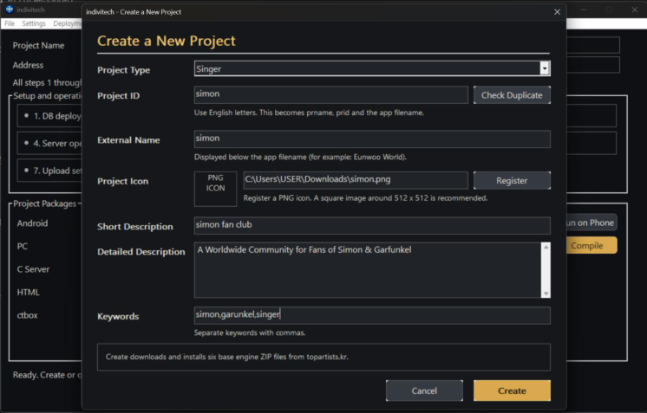Click the Detailed Description scrollbar down arrow

coord(546,294)
